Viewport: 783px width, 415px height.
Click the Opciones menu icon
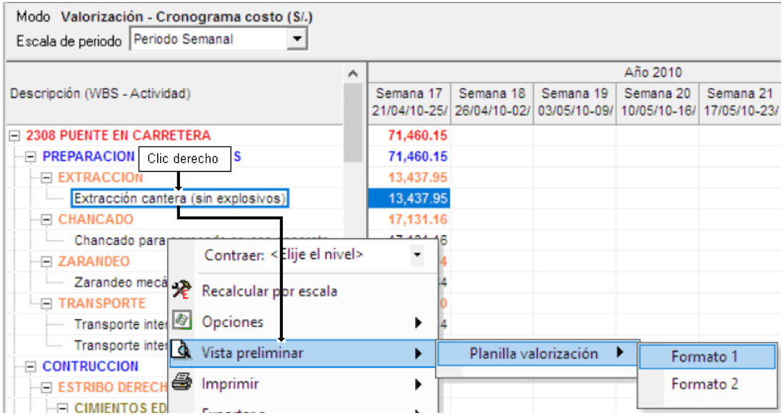[x=181, y=321]
